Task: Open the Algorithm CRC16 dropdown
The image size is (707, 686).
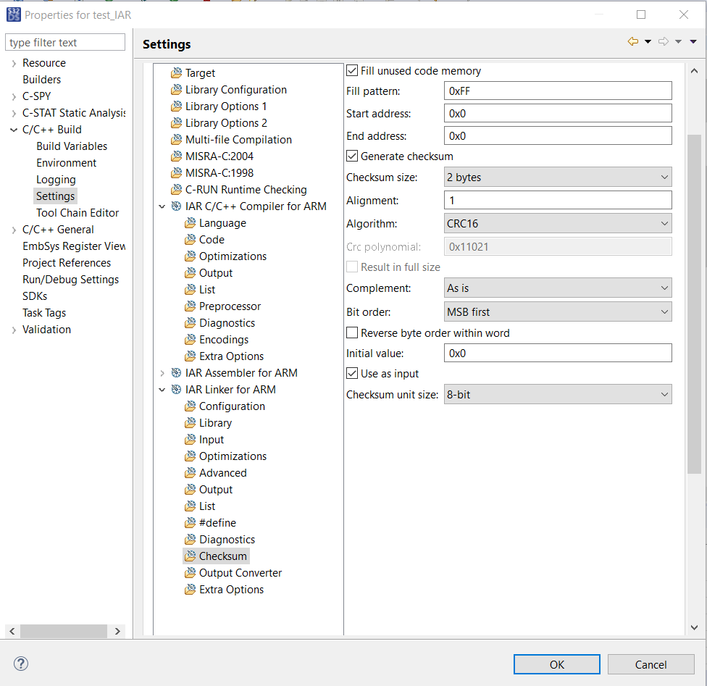Action: [x=558, y=224]
